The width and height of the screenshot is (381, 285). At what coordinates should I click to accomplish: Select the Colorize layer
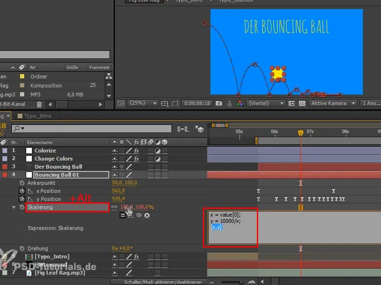coord(45,151)
